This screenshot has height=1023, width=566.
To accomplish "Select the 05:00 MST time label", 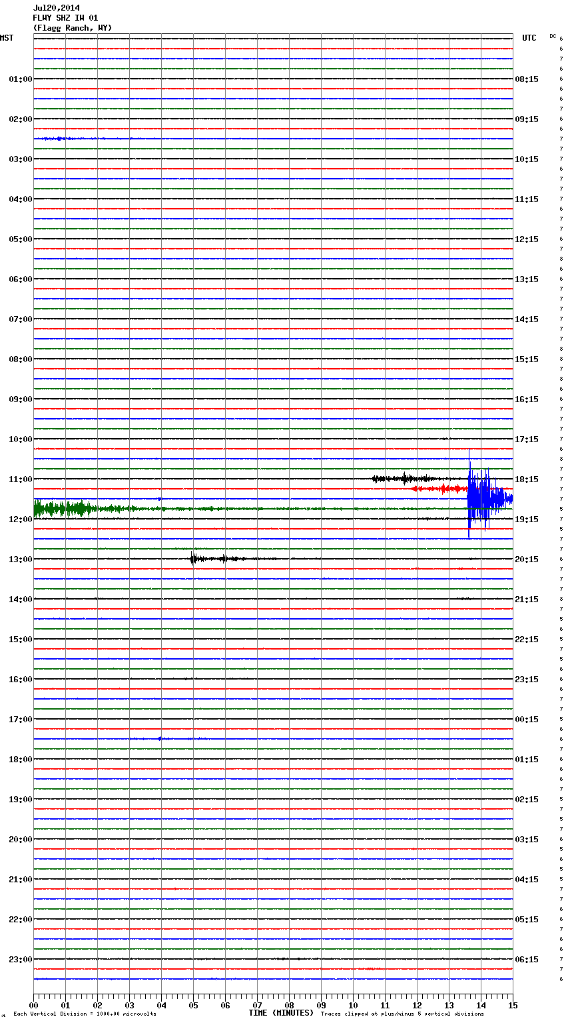I will click(20, 239).
